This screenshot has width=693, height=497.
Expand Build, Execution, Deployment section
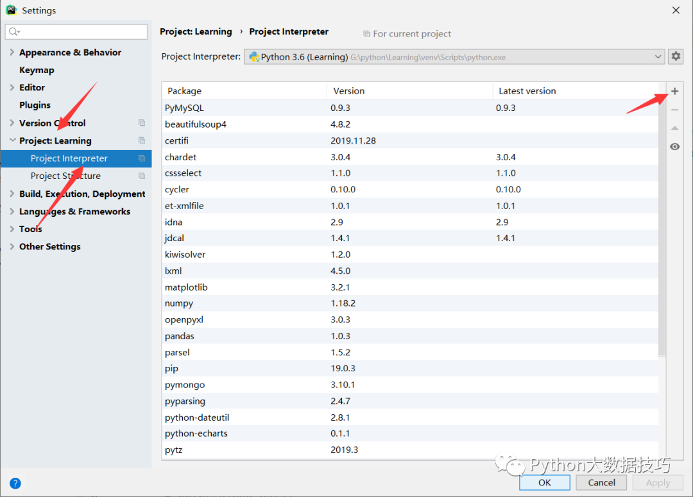(12, 194)
